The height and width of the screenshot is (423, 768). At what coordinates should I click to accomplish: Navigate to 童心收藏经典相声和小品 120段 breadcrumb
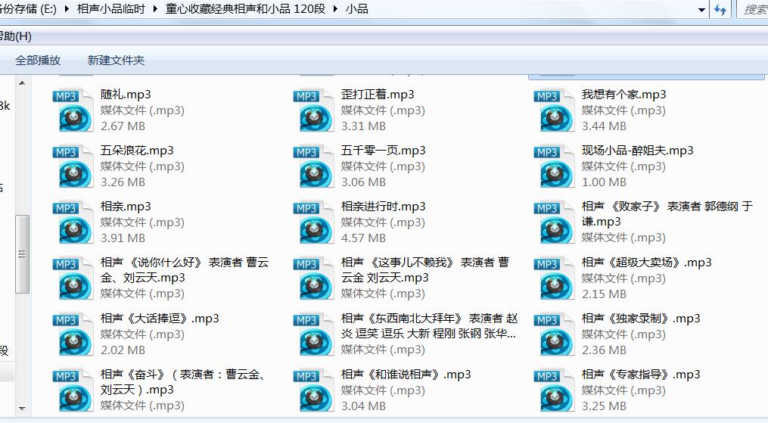pyautogui.click(x=245, y=9)
